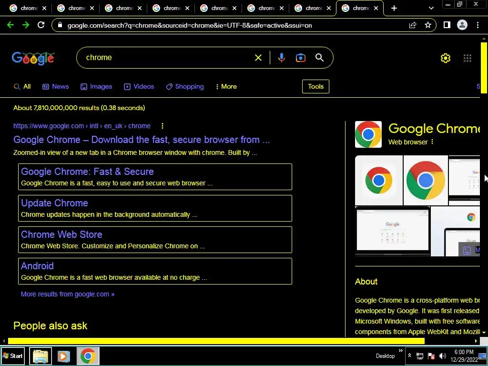Open the Chrome new tab page screenshot thumbnail
Viewport: 488px width, 366px height.
pos(393,231)
